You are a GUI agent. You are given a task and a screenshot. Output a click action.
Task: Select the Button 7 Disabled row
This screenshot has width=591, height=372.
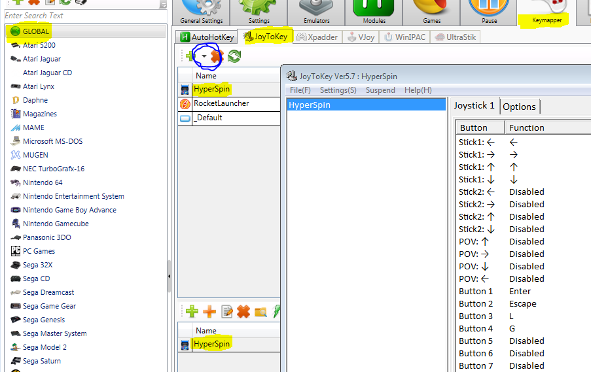[524, 366]
